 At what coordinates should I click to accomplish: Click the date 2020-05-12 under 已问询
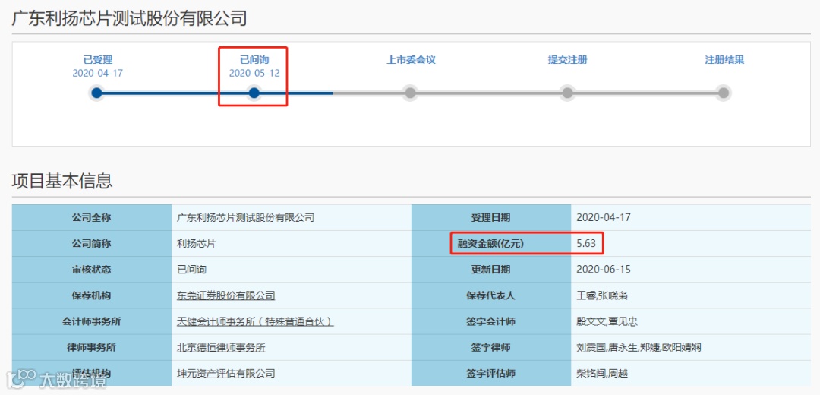coord(254,73)
